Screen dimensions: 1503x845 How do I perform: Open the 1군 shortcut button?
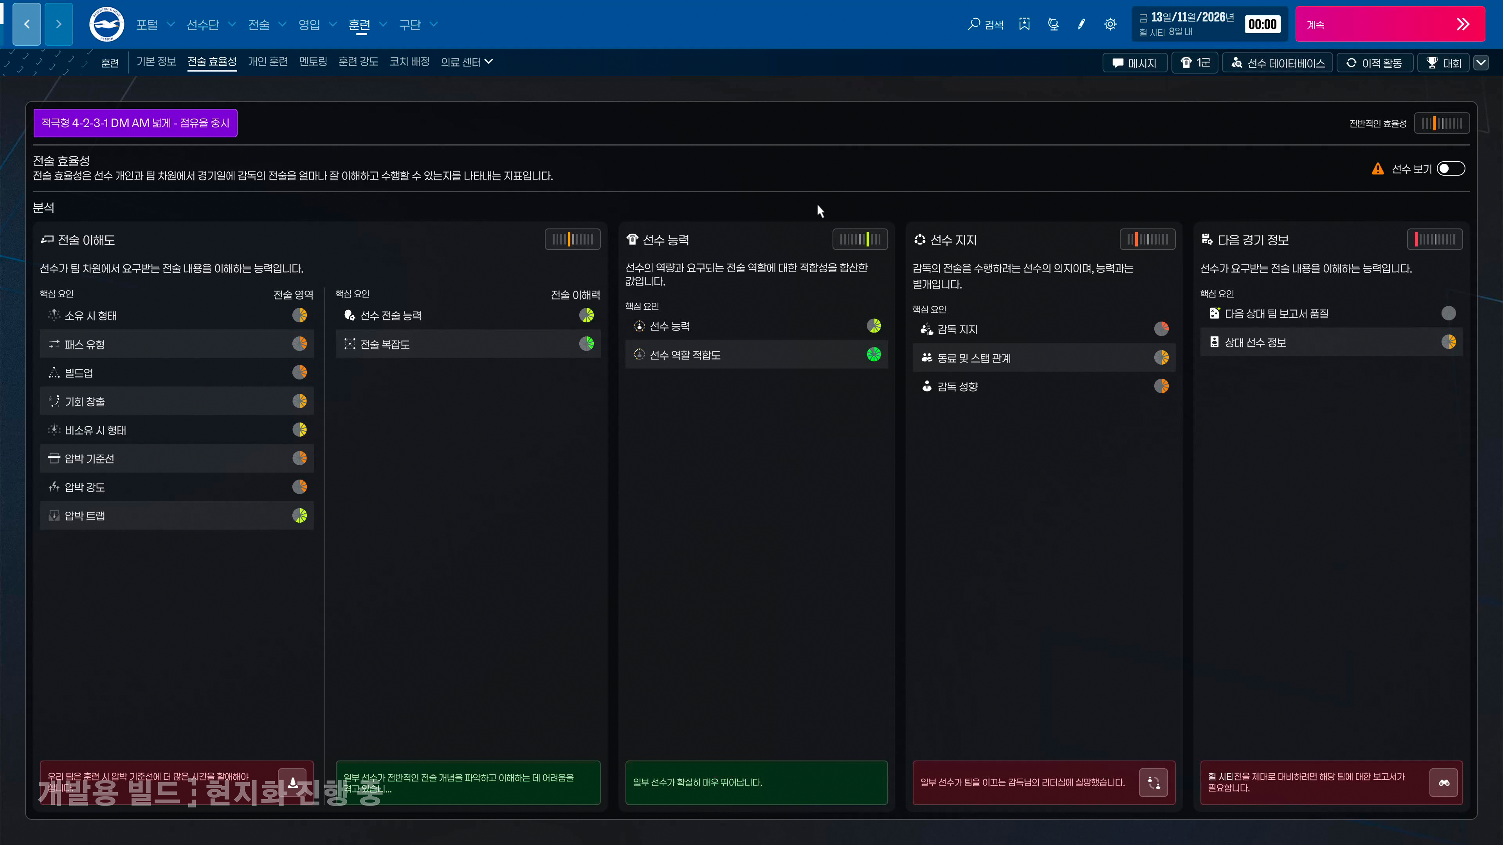[1195, 63]
